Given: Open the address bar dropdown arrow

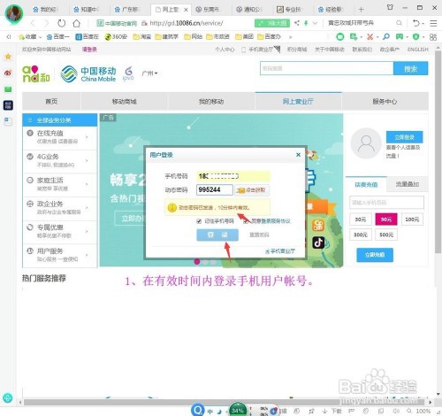Looking at the screenshot, I should tap(315, 23).
